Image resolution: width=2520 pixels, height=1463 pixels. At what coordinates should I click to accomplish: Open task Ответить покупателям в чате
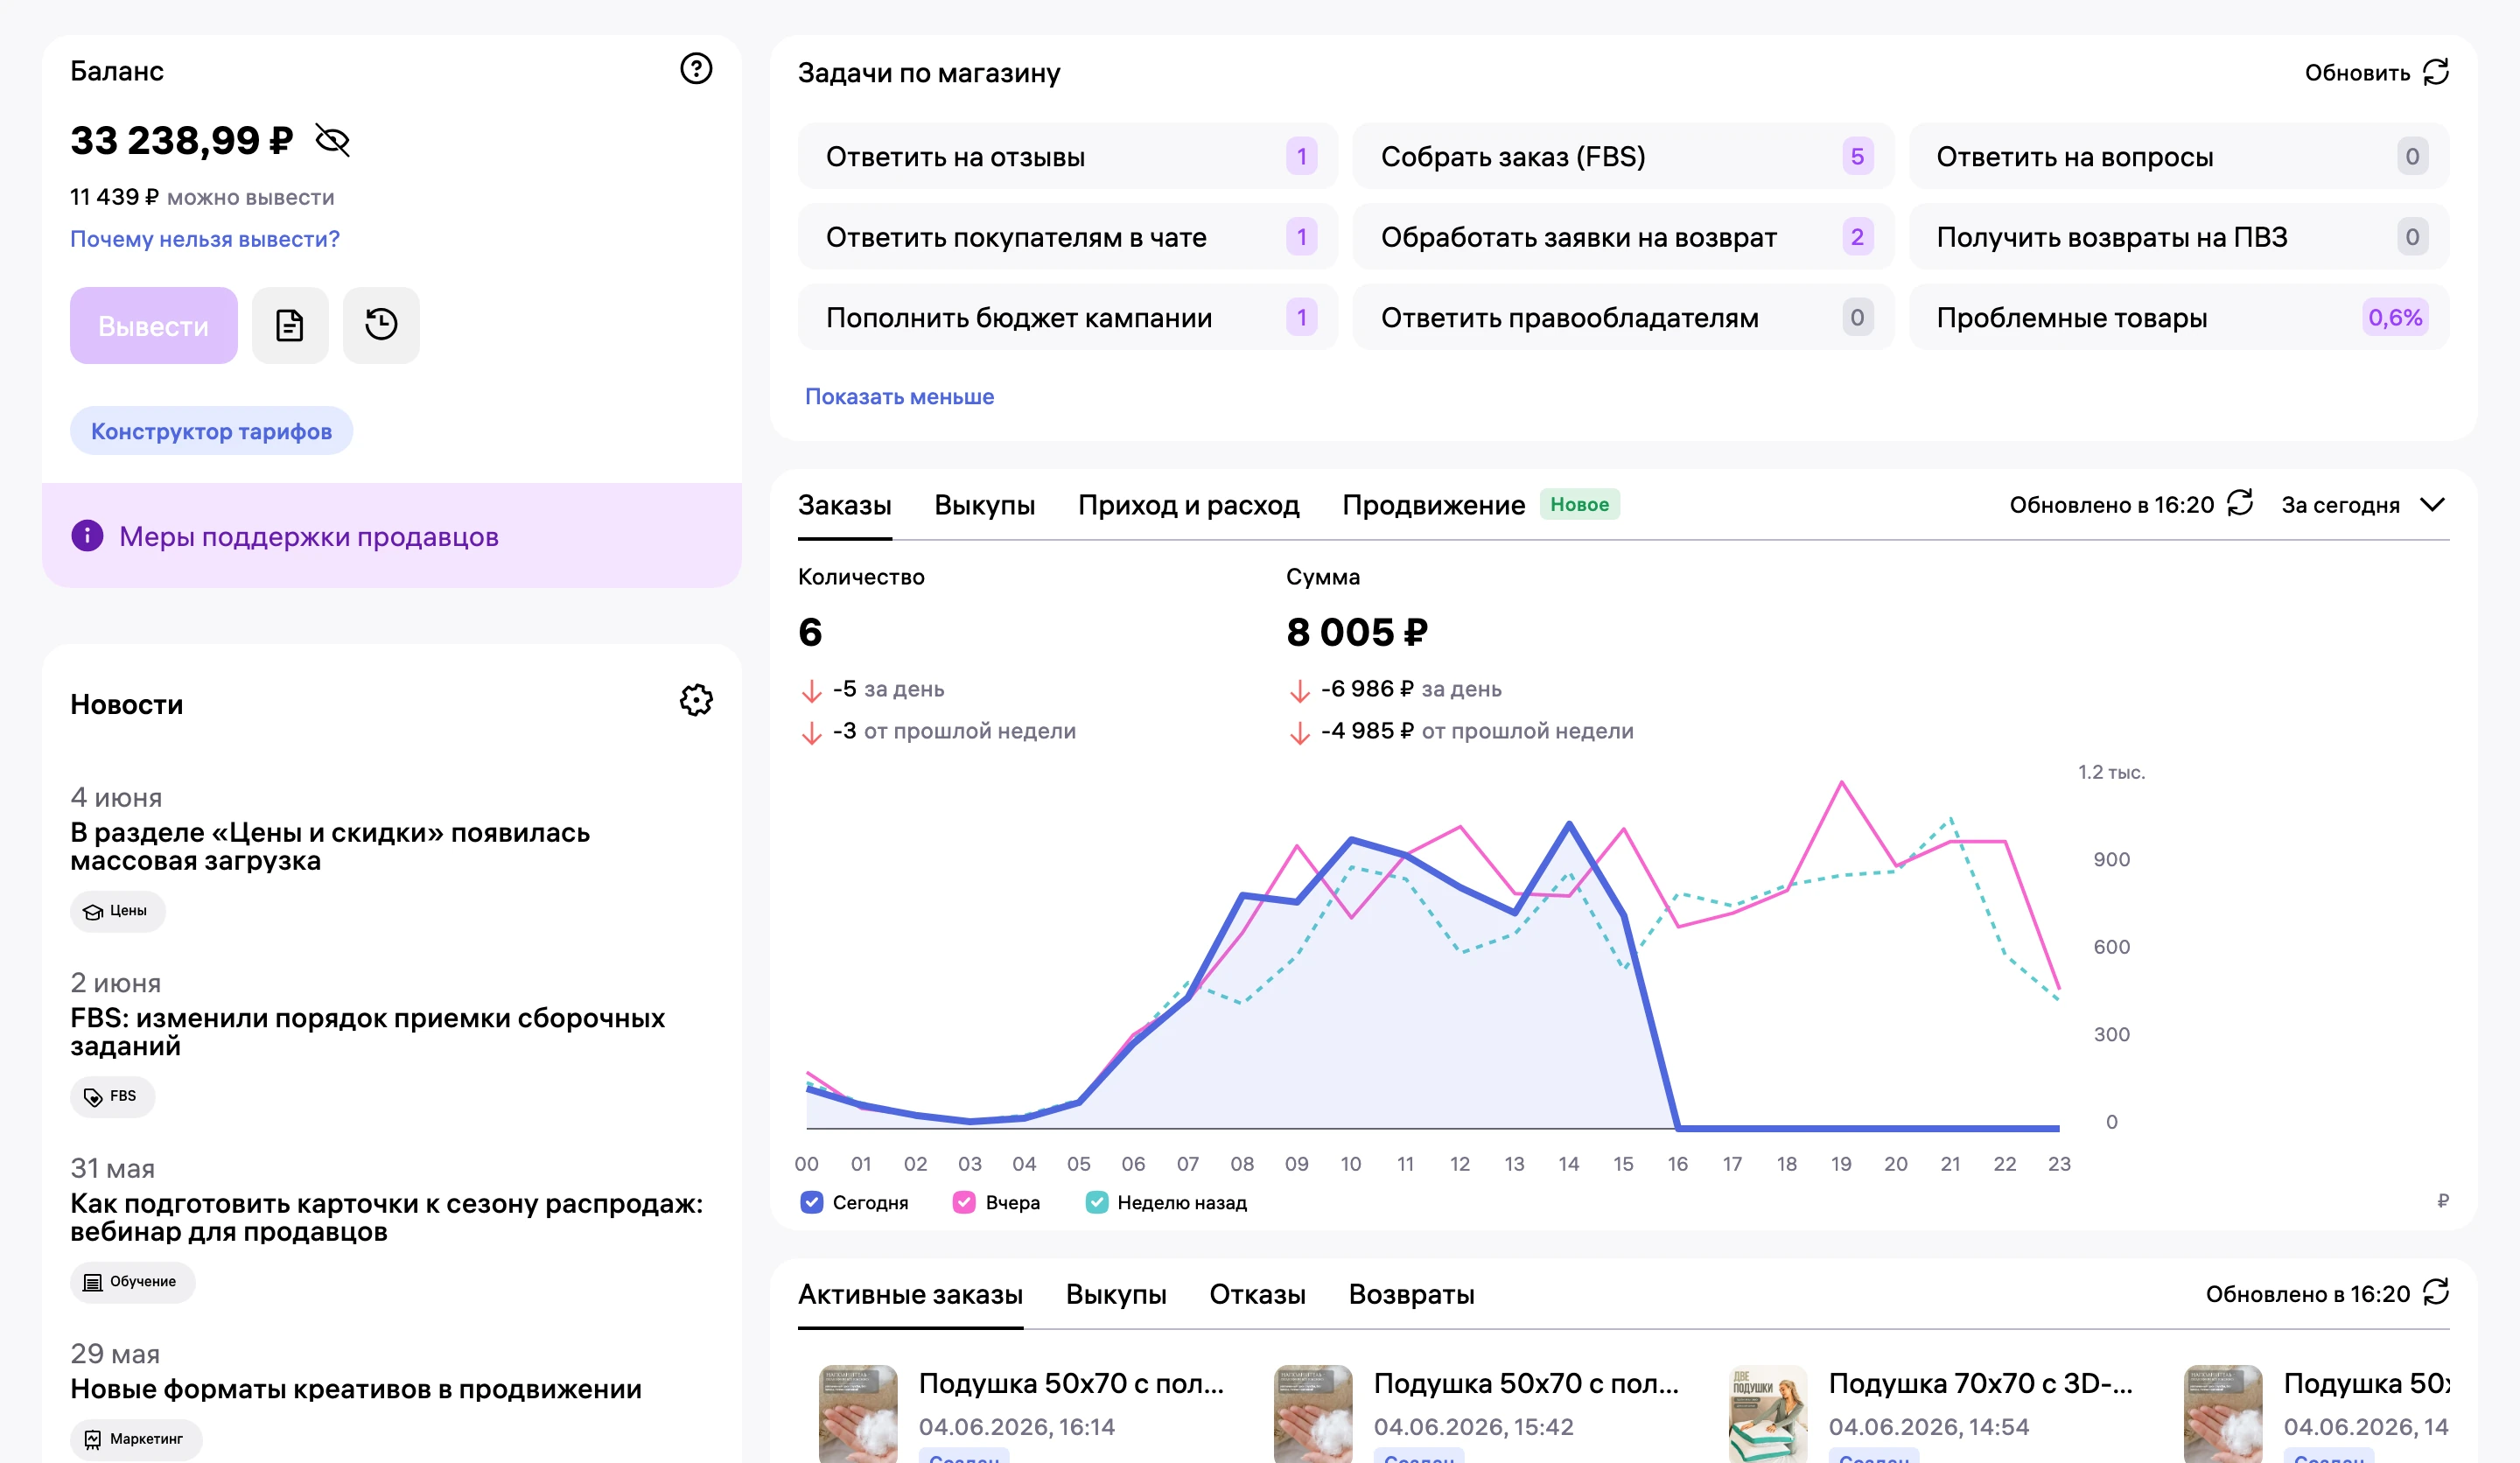click(x=1067, y=237)
